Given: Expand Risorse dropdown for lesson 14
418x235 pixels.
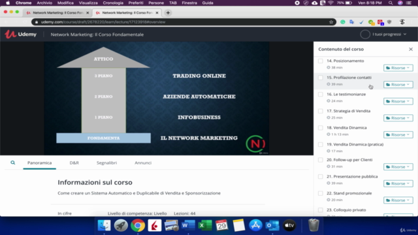Looking at the screenshot, I should [398, 68].
